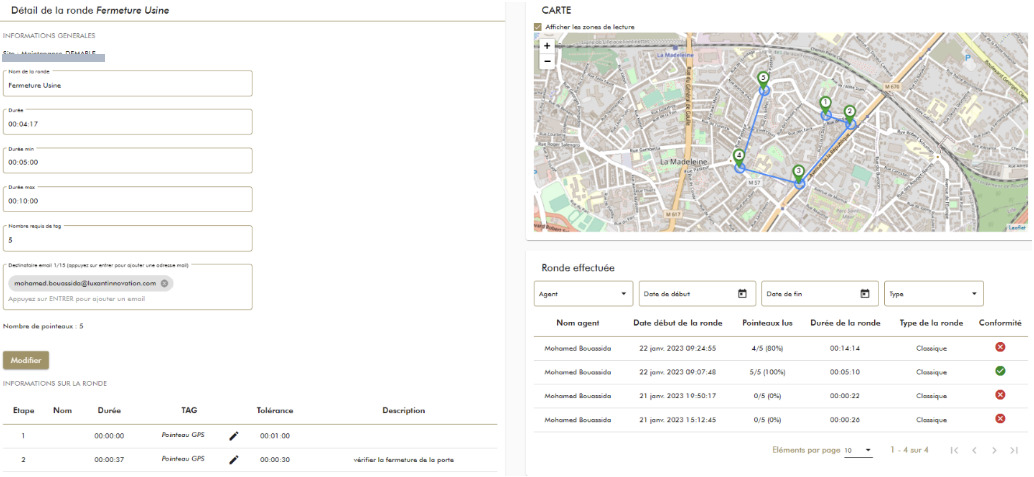Open calendar picker for Date de fin

click(865, 294)
